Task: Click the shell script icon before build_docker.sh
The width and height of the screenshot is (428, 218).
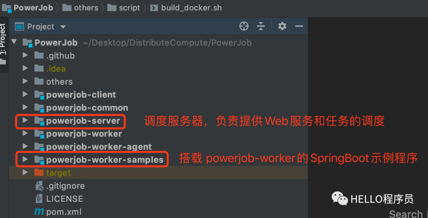Action: click(154, 8)
